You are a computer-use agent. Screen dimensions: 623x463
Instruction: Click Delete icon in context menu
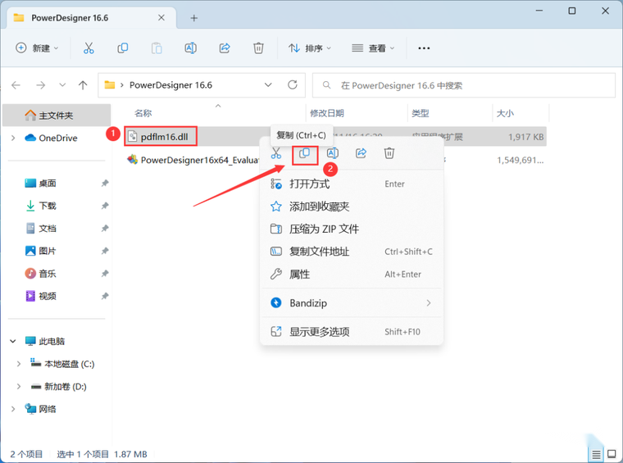pos(389,153)
